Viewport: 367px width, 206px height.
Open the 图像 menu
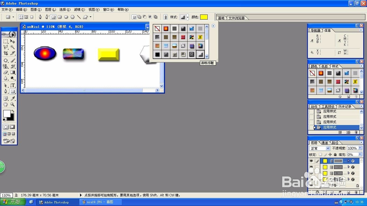click(x=36, y=10)
